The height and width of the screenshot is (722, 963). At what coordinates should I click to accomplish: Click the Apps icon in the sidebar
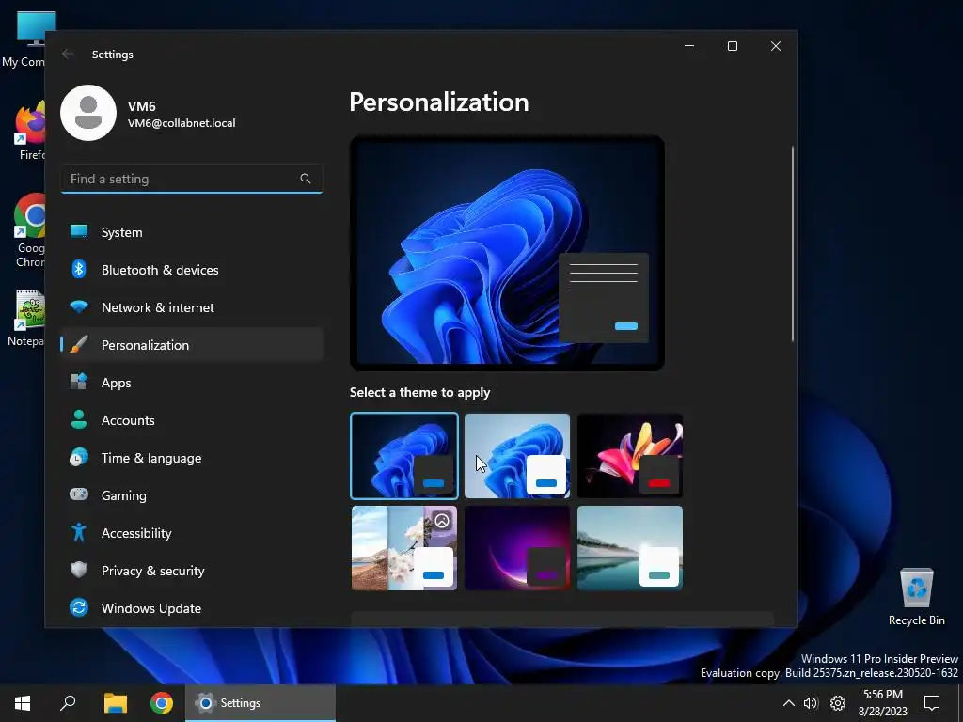(79, 382)
